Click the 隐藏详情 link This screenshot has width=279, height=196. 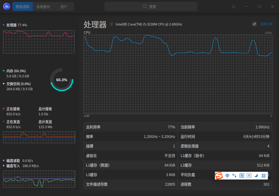(x=266, y=24)
